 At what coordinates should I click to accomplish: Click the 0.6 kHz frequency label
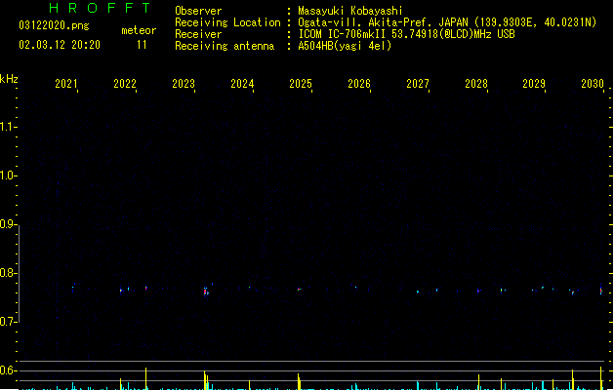coord(7,370)
